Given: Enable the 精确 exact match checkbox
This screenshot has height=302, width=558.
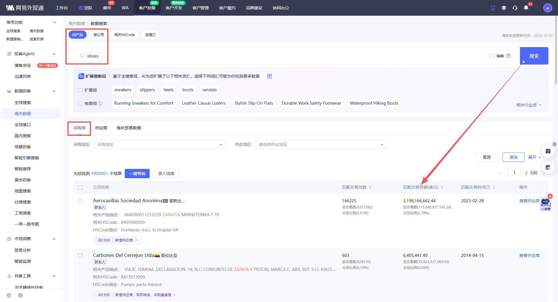Looking at the screenshot, I should pyautogui.click(x=492, y=56).
